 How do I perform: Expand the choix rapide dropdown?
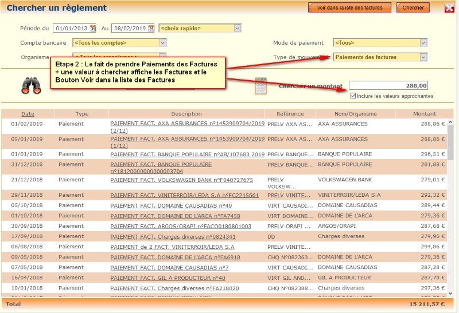[x=238, y=28]
